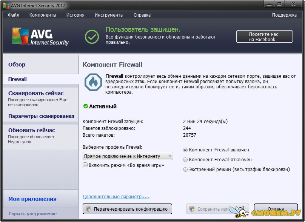
Task: Click blocked packets value 244
Action: click(187, 128)
